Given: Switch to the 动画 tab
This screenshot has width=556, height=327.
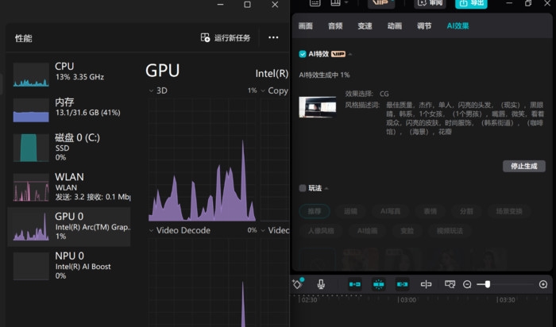Looking at the screenshot, I should tap(395, 26).
